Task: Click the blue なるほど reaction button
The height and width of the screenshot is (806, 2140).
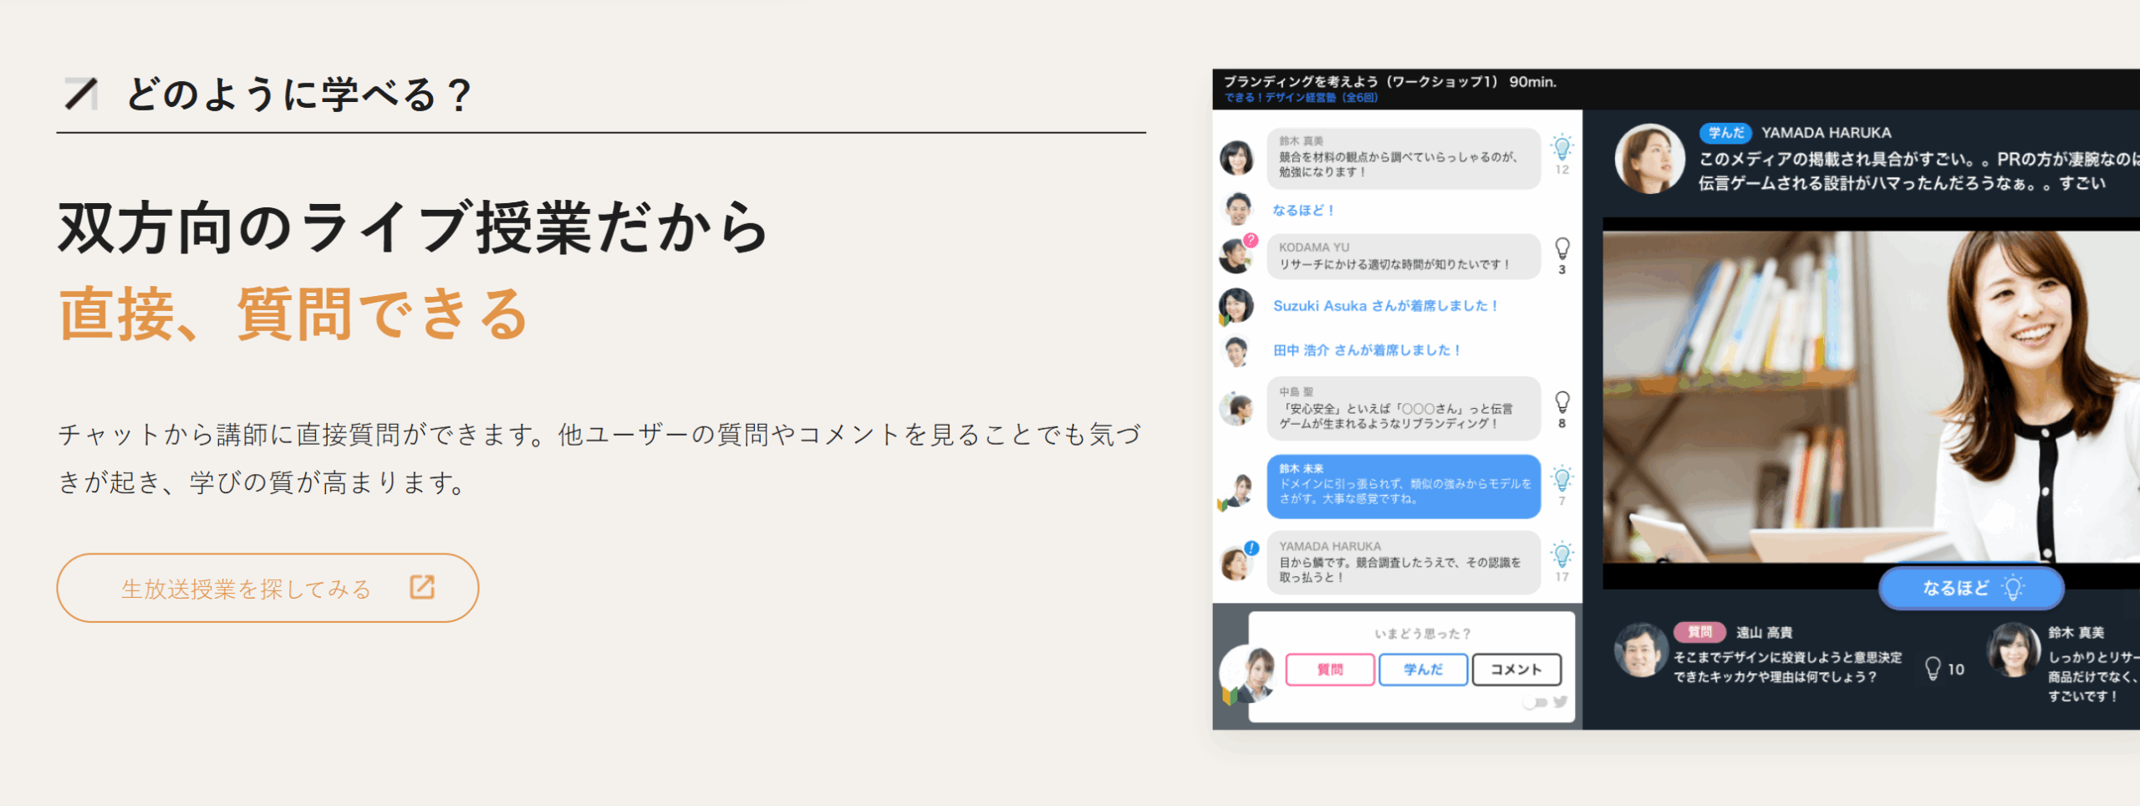Action: pos(1970,588)
